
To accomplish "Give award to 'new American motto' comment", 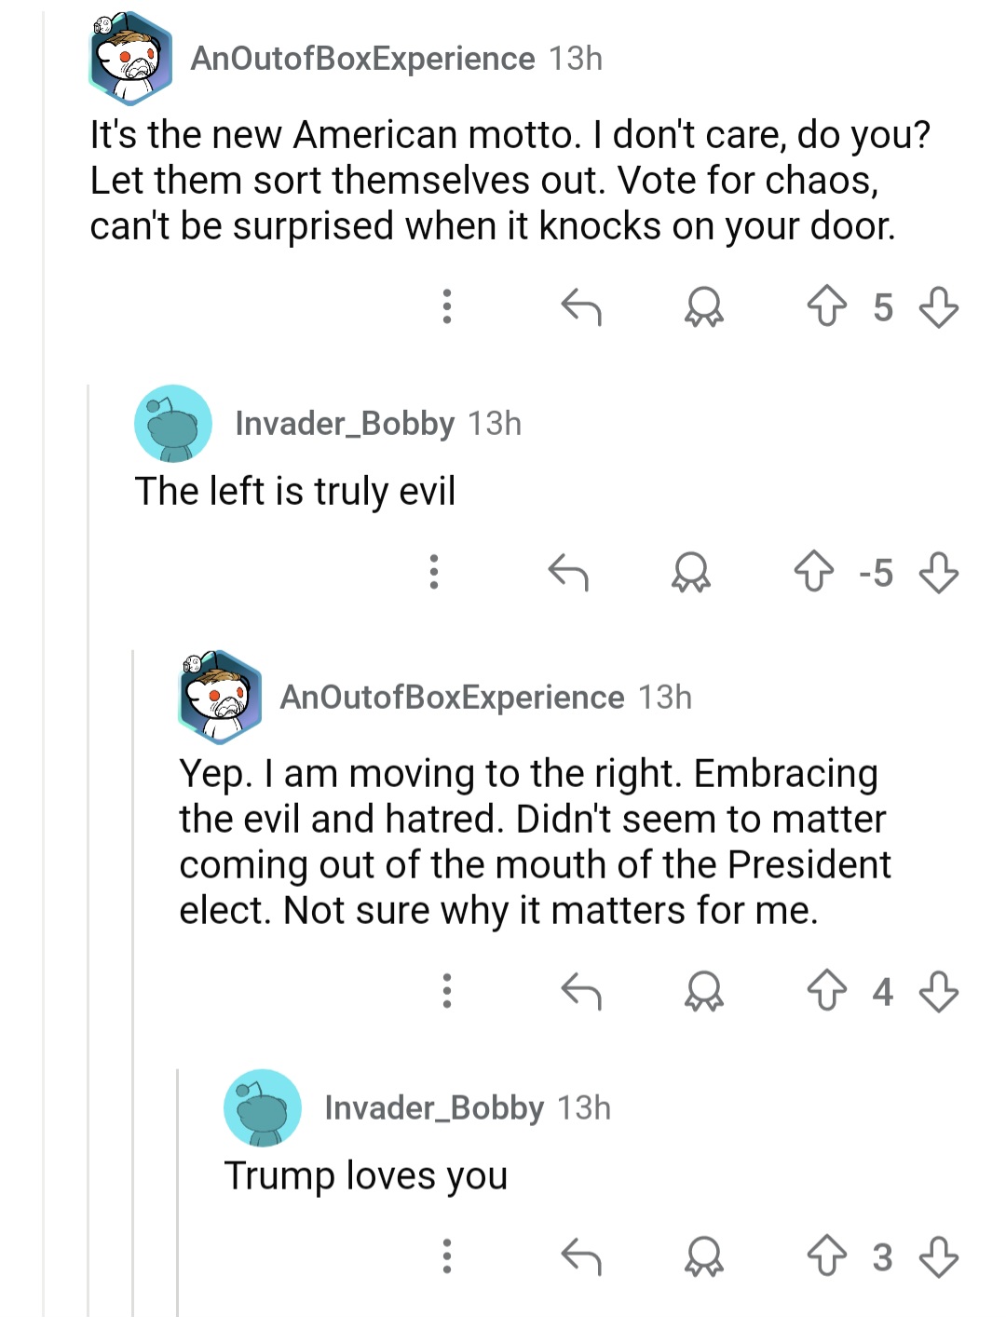I will [703, 306].
